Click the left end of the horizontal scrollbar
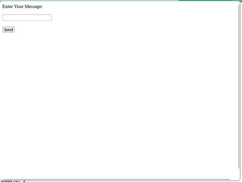The height and width of the screenshot is (182, 242). pyautogui.click(x=5, y=179)
